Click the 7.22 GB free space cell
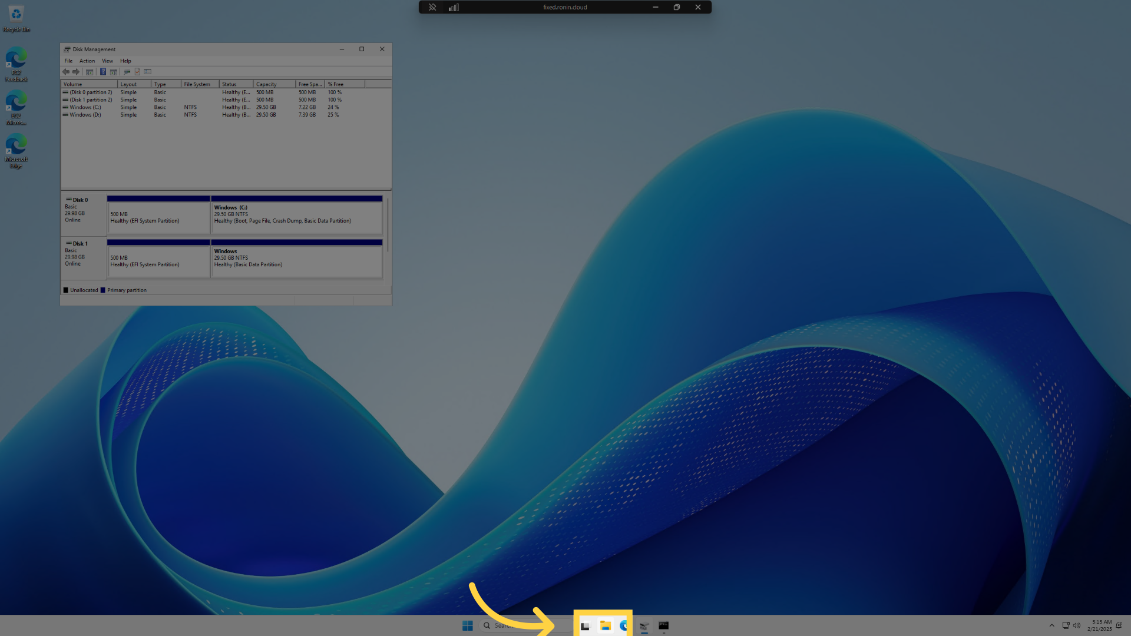 (307, 107)
